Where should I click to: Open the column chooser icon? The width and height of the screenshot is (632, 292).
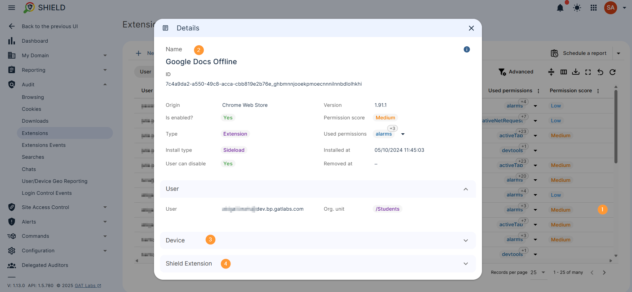[x=563, y=72]
